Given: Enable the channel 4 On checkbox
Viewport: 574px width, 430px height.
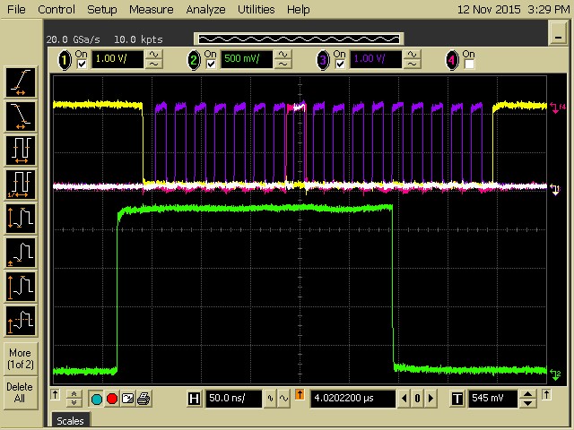Looking at the screenshot, I should pyautogui.click(x=468, y=64).
